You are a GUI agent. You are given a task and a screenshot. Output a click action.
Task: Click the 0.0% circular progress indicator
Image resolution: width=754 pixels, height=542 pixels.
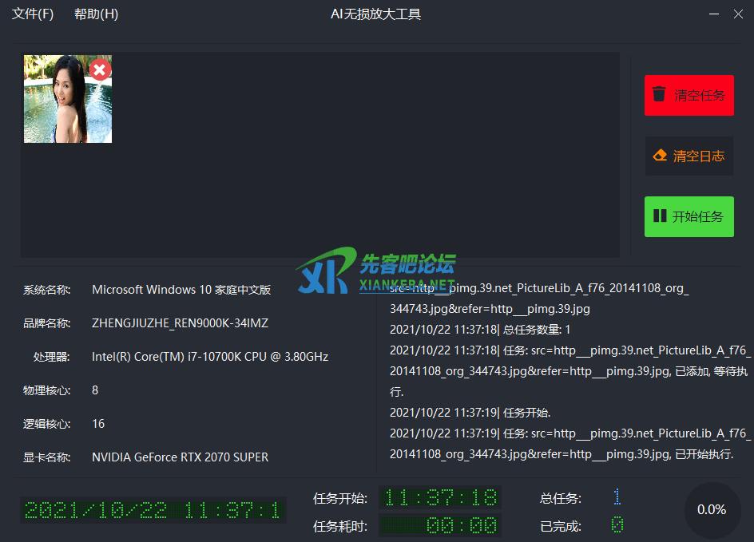[712, 510]
